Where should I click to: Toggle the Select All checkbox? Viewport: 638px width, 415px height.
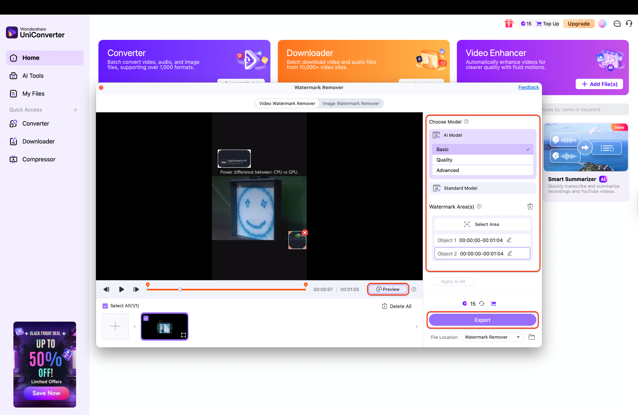(x=105, y=306)
